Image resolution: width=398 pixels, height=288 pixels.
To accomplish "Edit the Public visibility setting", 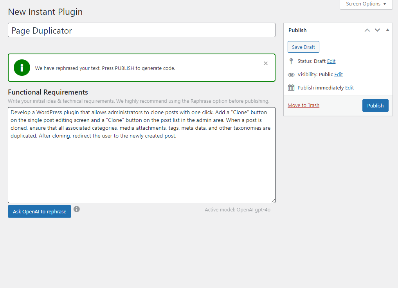I will pyautogui.click(x=338, y=74).
